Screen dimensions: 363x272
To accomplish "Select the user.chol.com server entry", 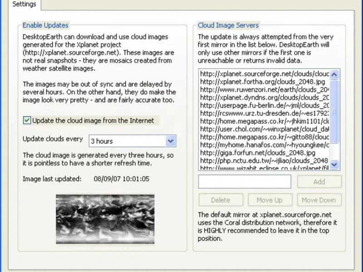I will click(264, 129).
